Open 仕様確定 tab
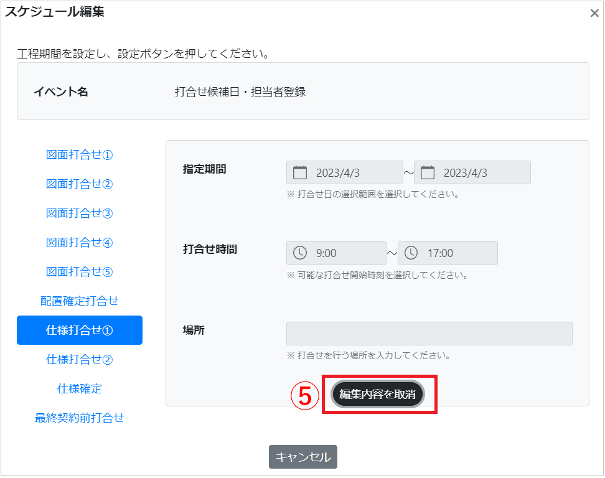Image resolution: width=605 pixels, height=478 pixels. [79, 388]
